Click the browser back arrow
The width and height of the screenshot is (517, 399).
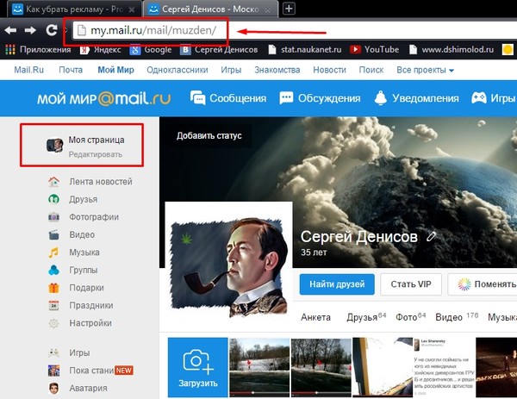10,30
